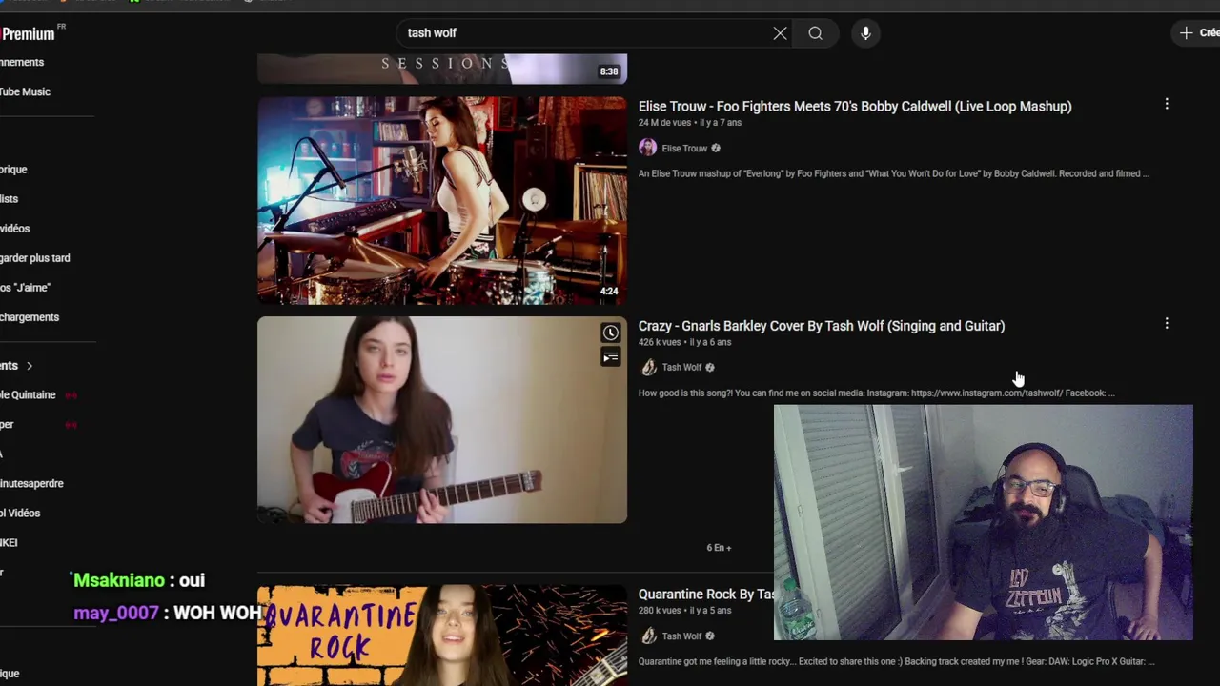Click the Crazy cover description with Instagram link
The width and height of the screenshot is (1220, 686).
coord(877,393)
